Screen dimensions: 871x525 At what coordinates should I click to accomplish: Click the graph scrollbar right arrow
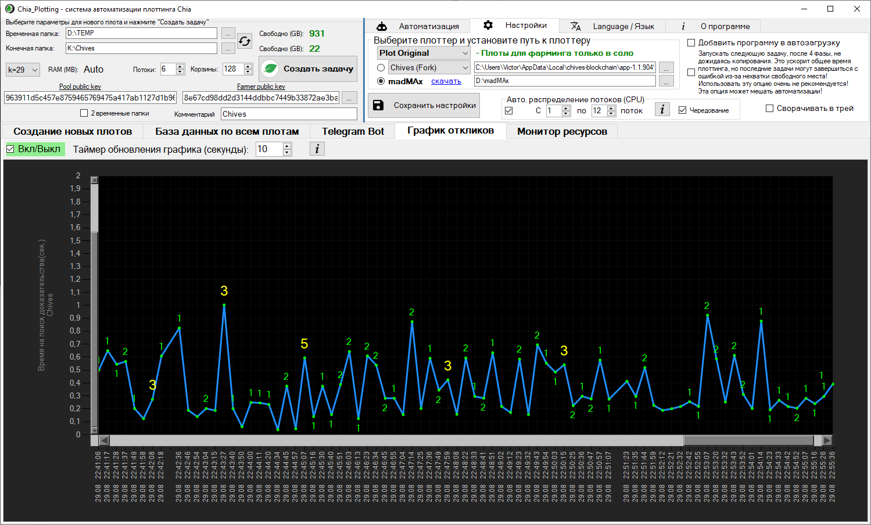coord(827,440)
